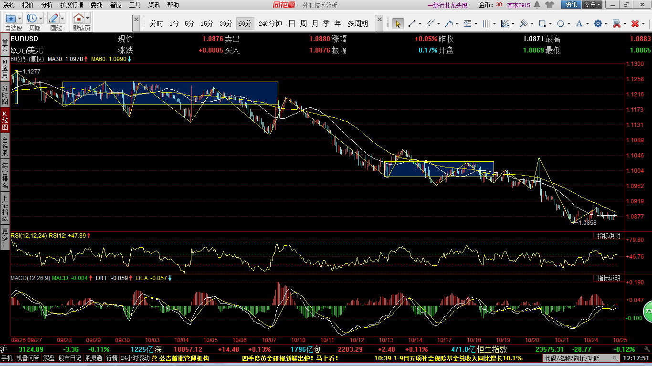Select the wave line drawing tool
Image resolution: width=652 pixels, height=366 pixels.
point(449,23)
